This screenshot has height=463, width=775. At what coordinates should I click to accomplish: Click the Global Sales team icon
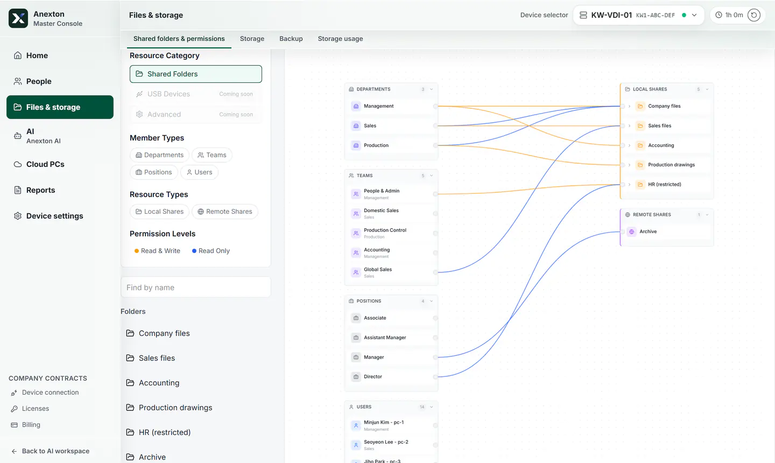[356, 272]
